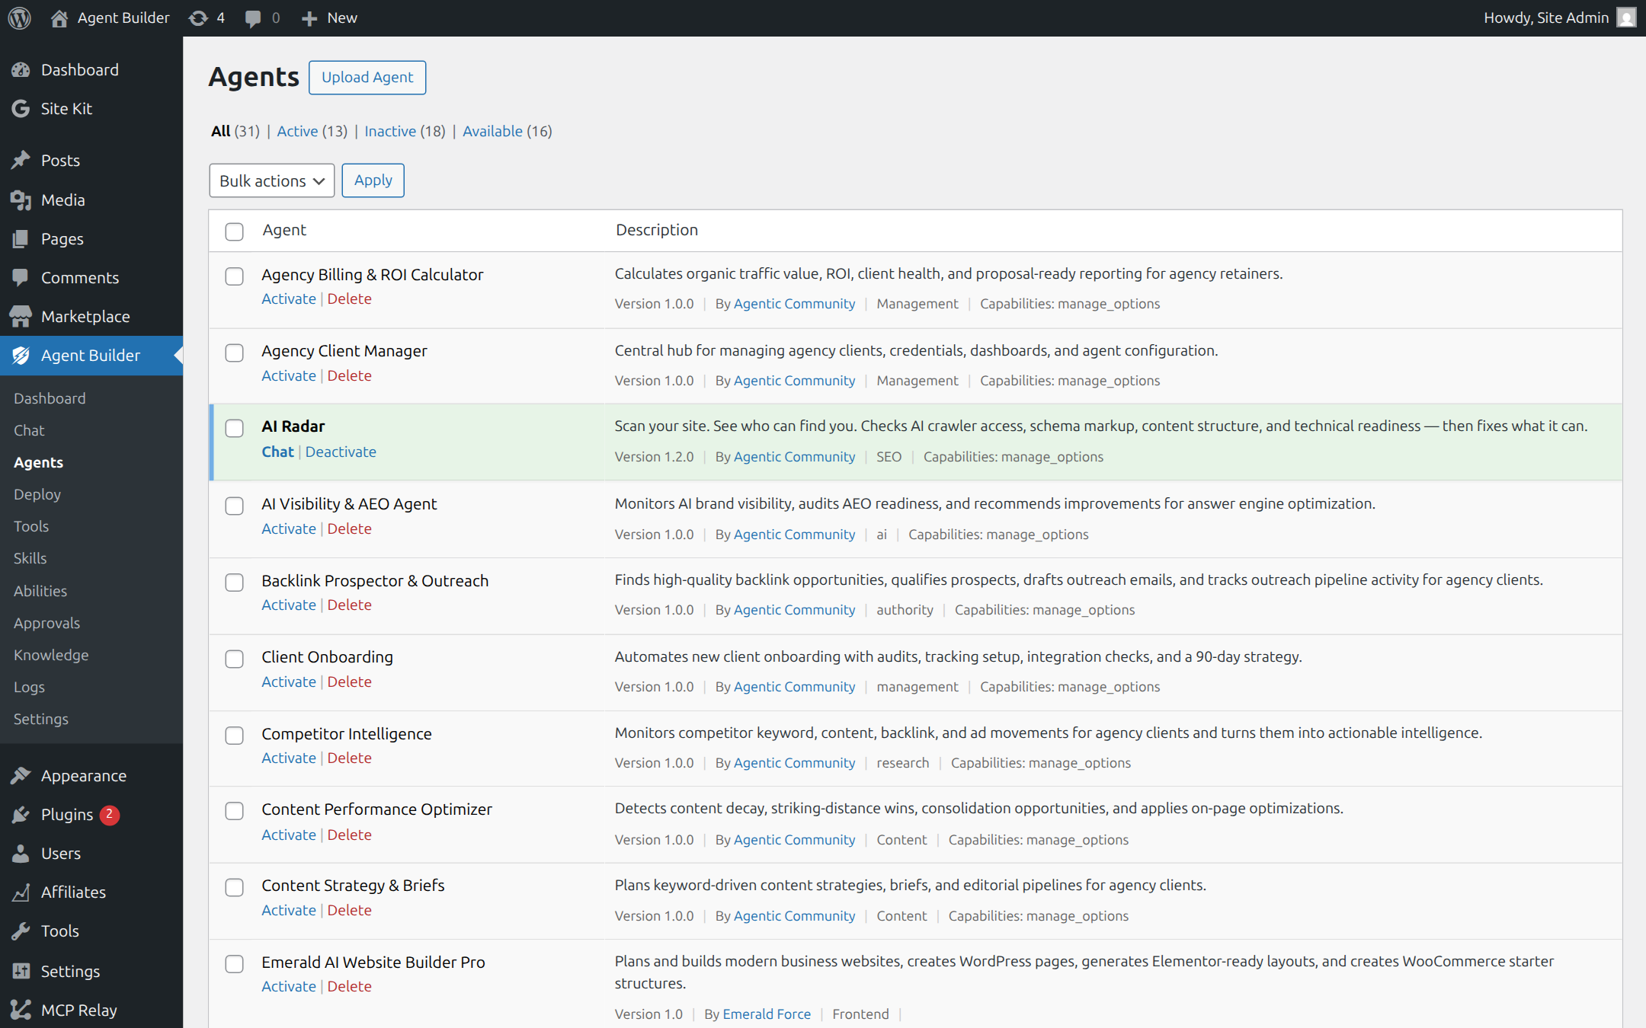This screenshot has height=1028, width=1646.
Task: Click the home icon for Agent Builder site
Action: click(59, 18)
